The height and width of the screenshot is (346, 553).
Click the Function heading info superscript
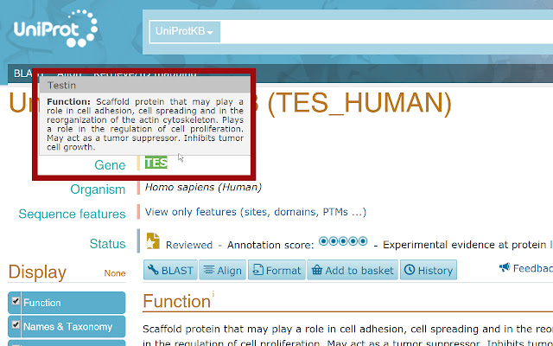213,293
